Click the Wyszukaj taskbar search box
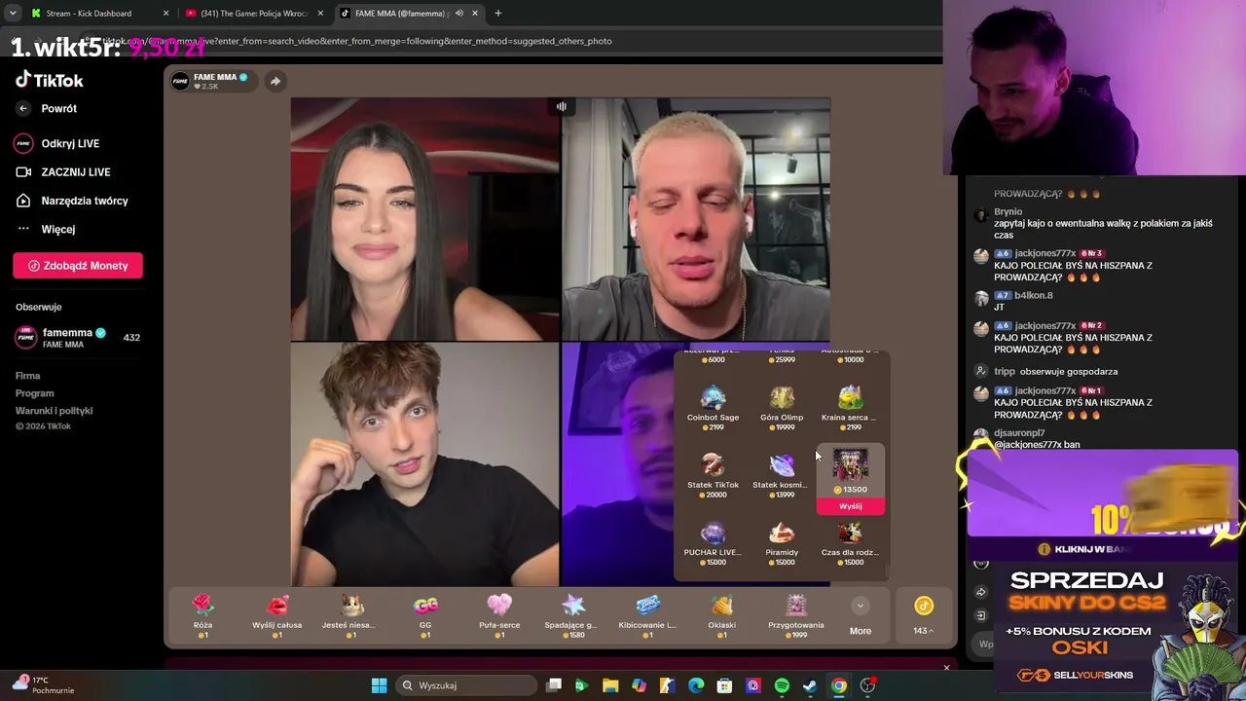The image size is (1246, 701). (468, 685)
